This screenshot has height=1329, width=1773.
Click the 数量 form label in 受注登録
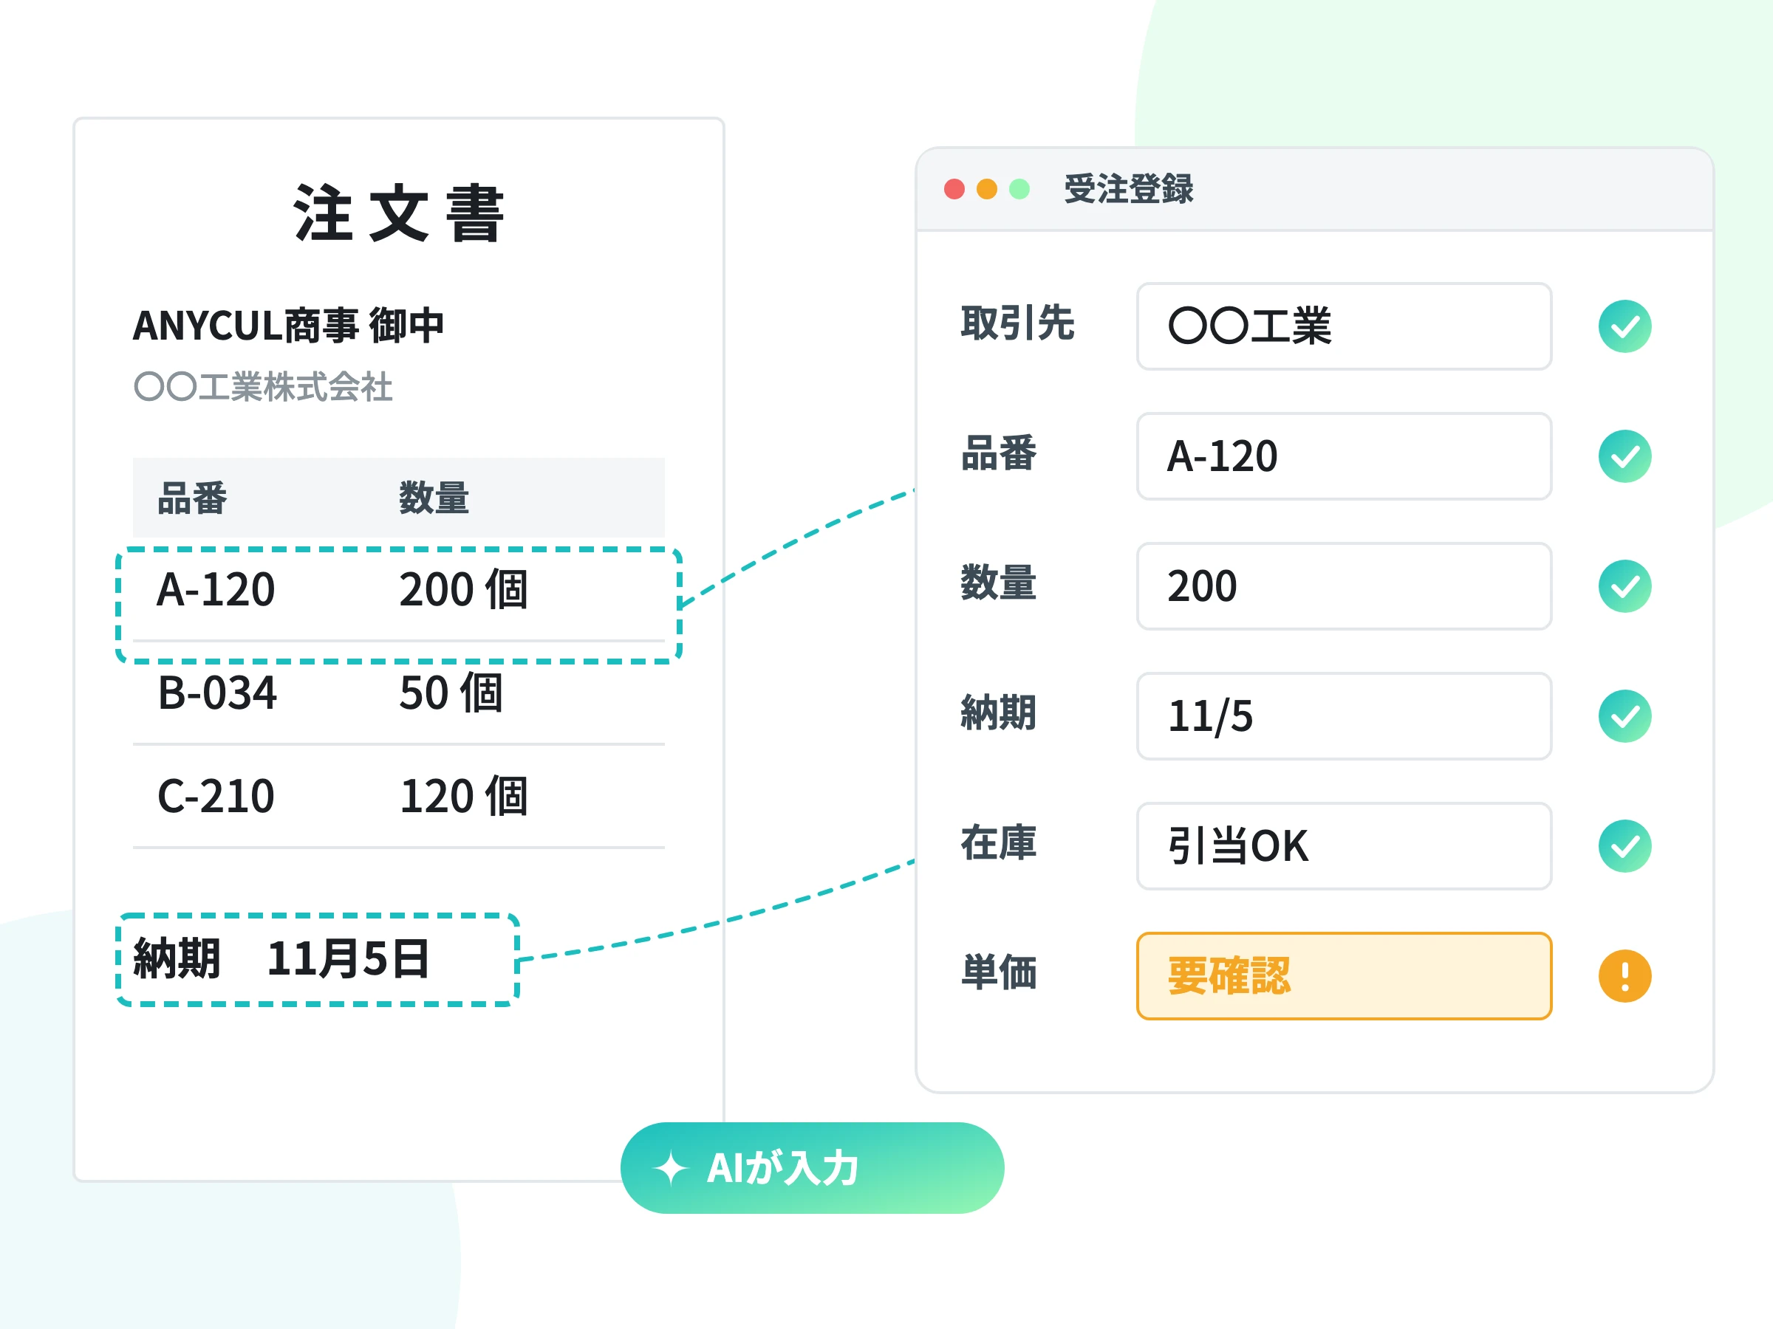point(998,583)
